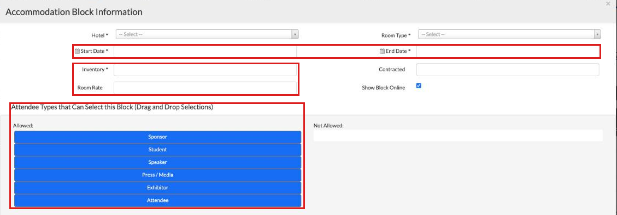617x215 pixels.
Task: Select the Attendee attendee type
Action: 158,200
